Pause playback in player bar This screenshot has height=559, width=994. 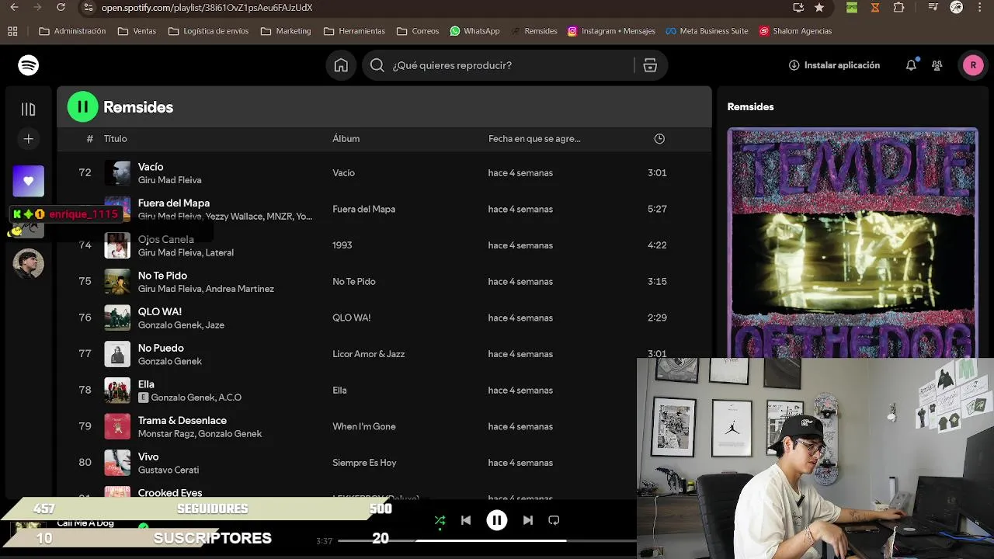click(497, 520)
